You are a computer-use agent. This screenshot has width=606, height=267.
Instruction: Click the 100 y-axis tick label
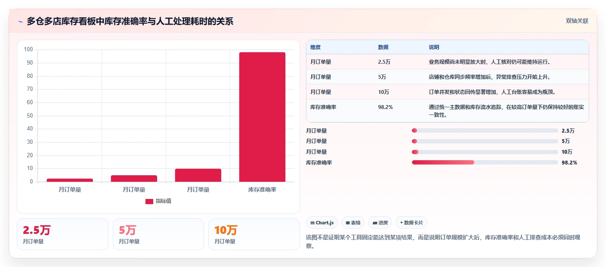tap(28, 50)
